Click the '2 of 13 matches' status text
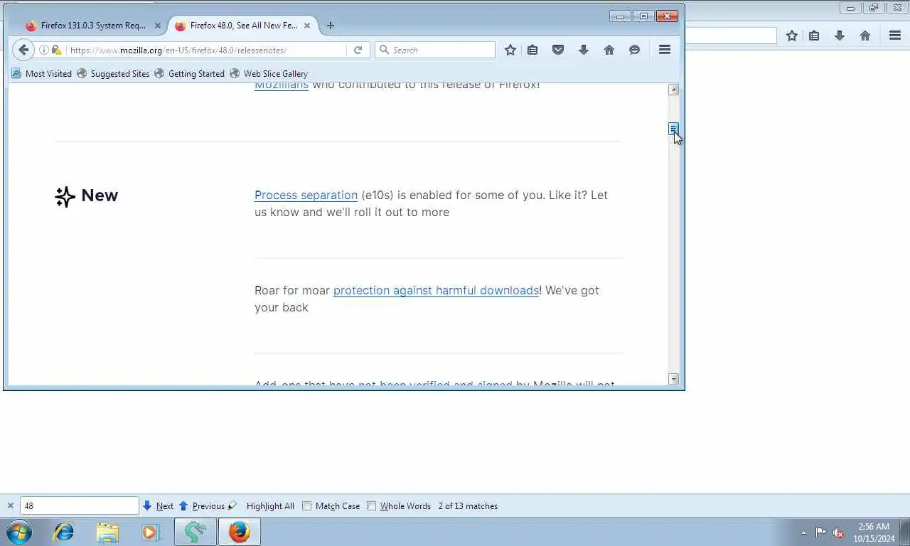This screenshot has width=910, height=546. pos(468,506)
